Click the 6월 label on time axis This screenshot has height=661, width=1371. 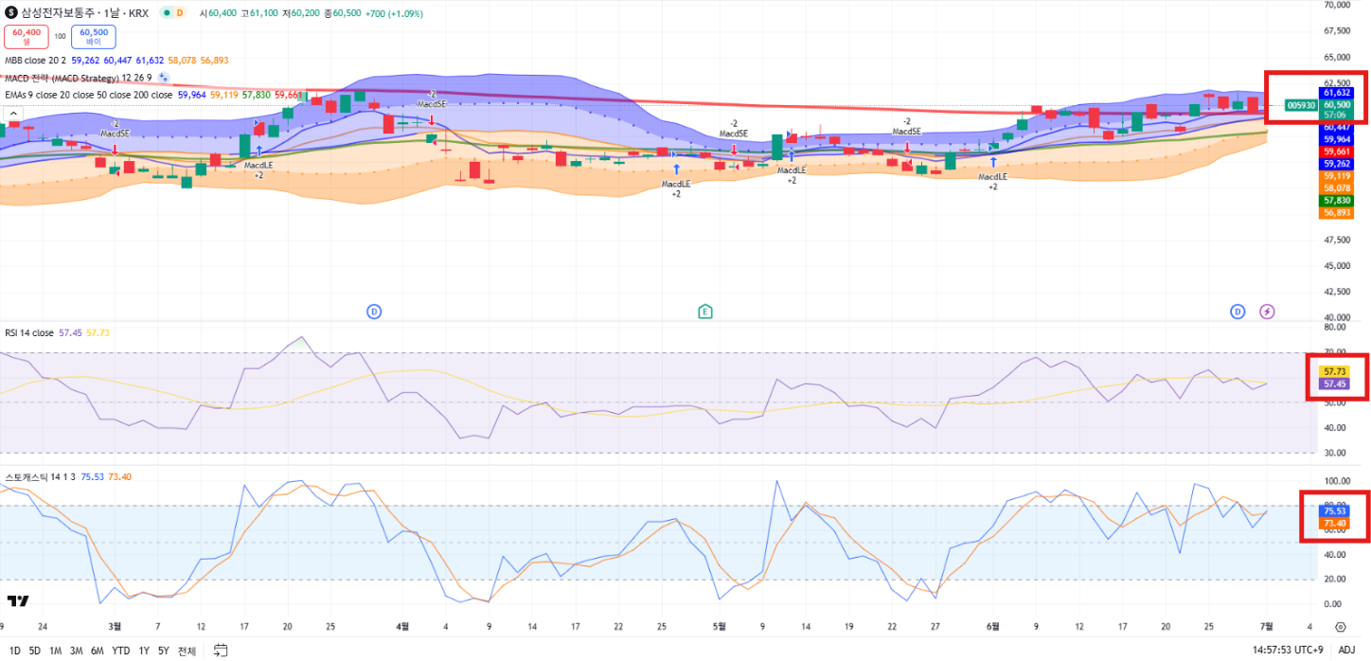992,626
